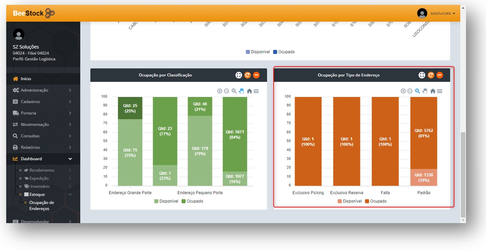Refresh the Ocupação por Tipo de Endereço panel
The width and height of the screenshot is (486, 250).
[x=431, y=75]
